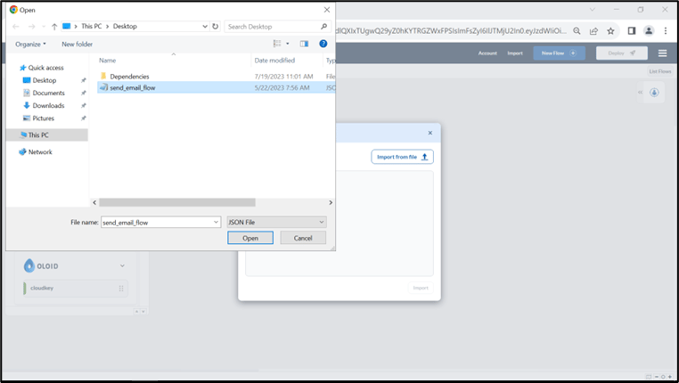Click This PC in address path
Image resolution: width=679 pixels, height=383 pixels.
92,27
